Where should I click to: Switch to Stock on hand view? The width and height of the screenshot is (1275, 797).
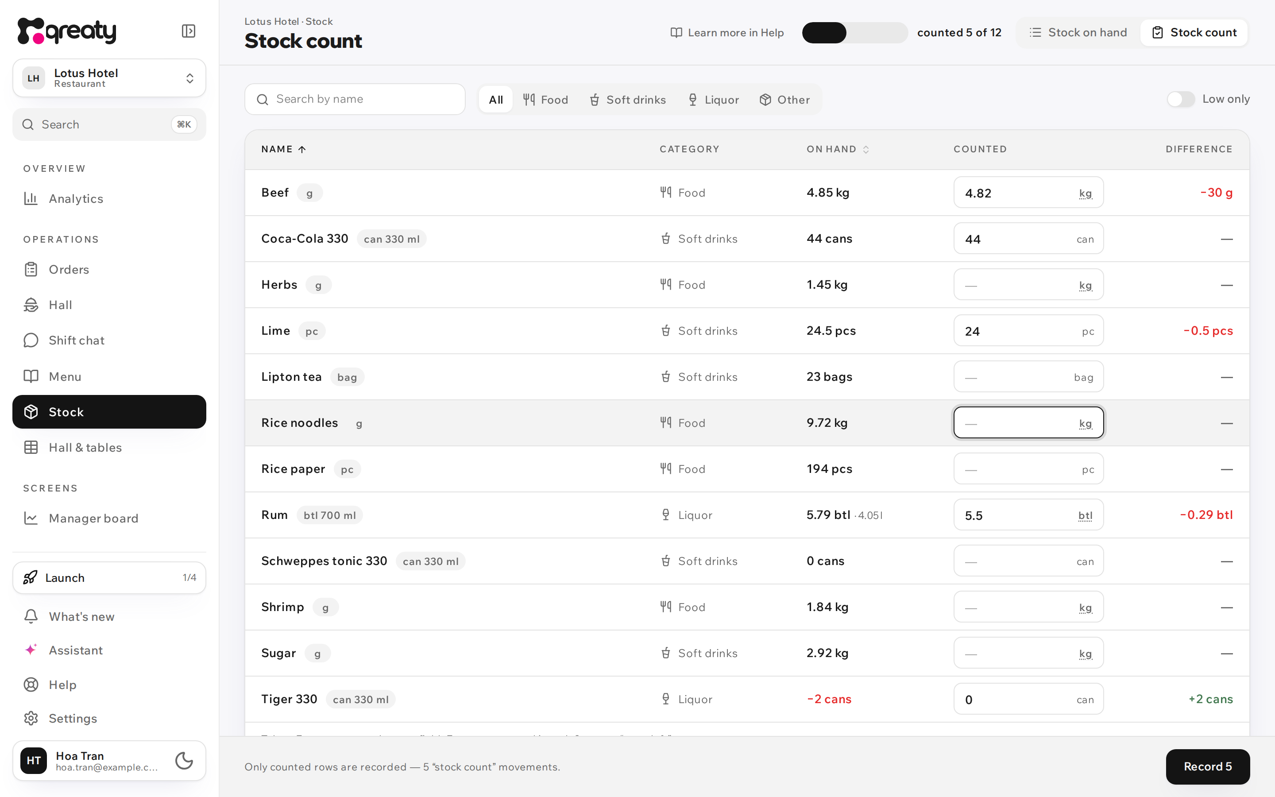(x=1078, y=33)
